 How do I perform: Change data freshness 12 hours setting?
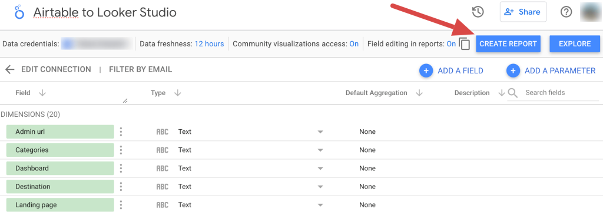[209, 43]
